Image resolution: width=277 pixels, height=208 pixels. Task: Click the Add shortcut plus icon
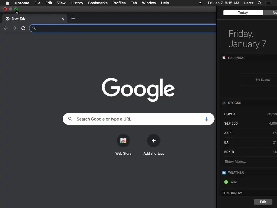pyautogui.click(x=154, y=141)
